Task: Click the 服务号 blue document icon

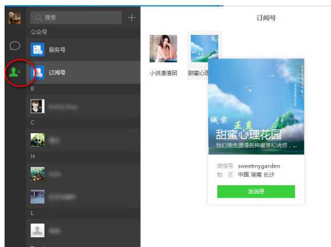Action: click(x=38, y=50)
